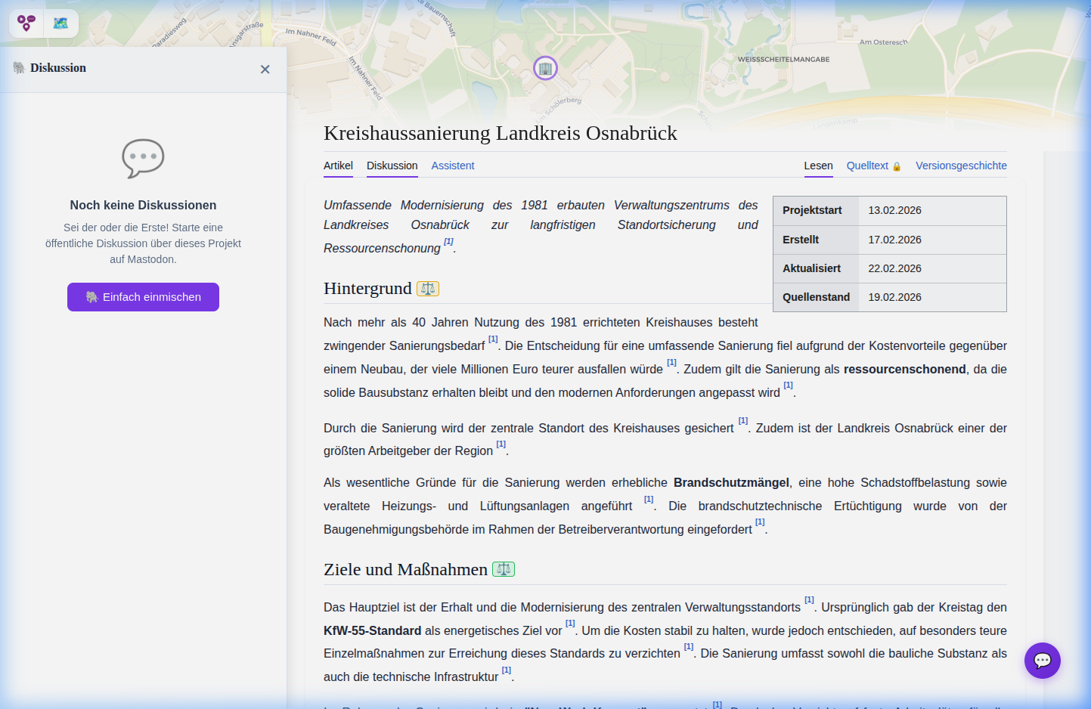Image resolution: width=1091 pixels, height=709 pixels.
Task: Click the Einfach einmischen button
Action: coord(143,296)
